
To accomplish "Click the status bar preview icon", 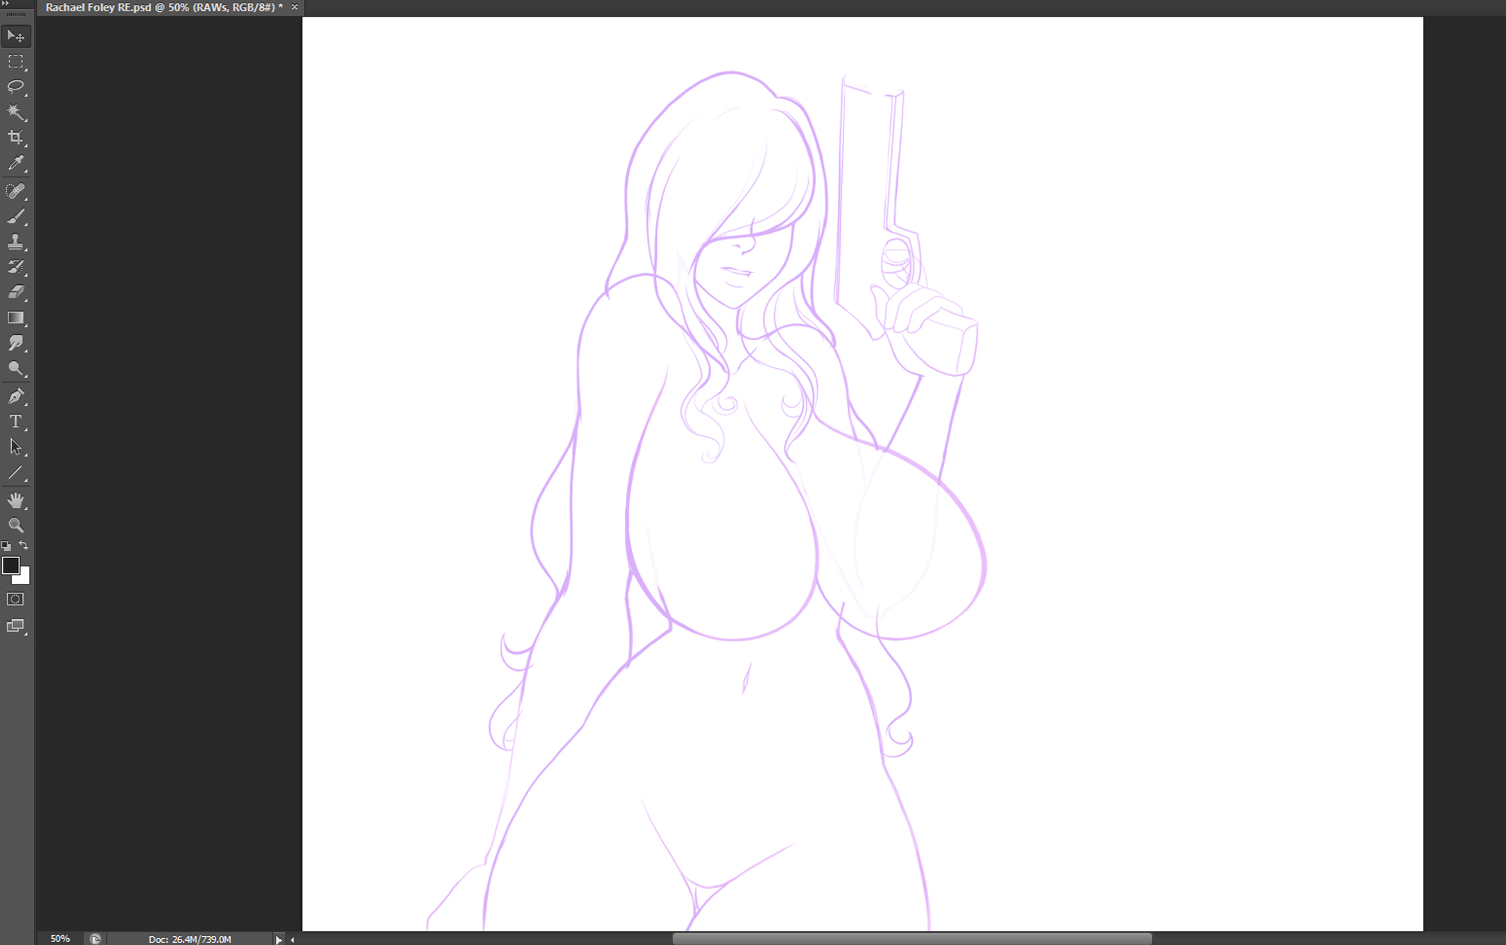I will point(96,939).
